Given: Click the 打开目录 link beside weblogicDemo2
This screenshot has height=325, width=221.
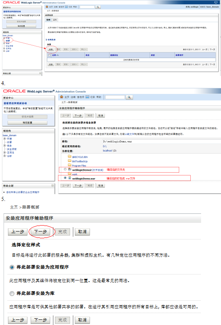Looking at the screenshot, I should point(98,170).
